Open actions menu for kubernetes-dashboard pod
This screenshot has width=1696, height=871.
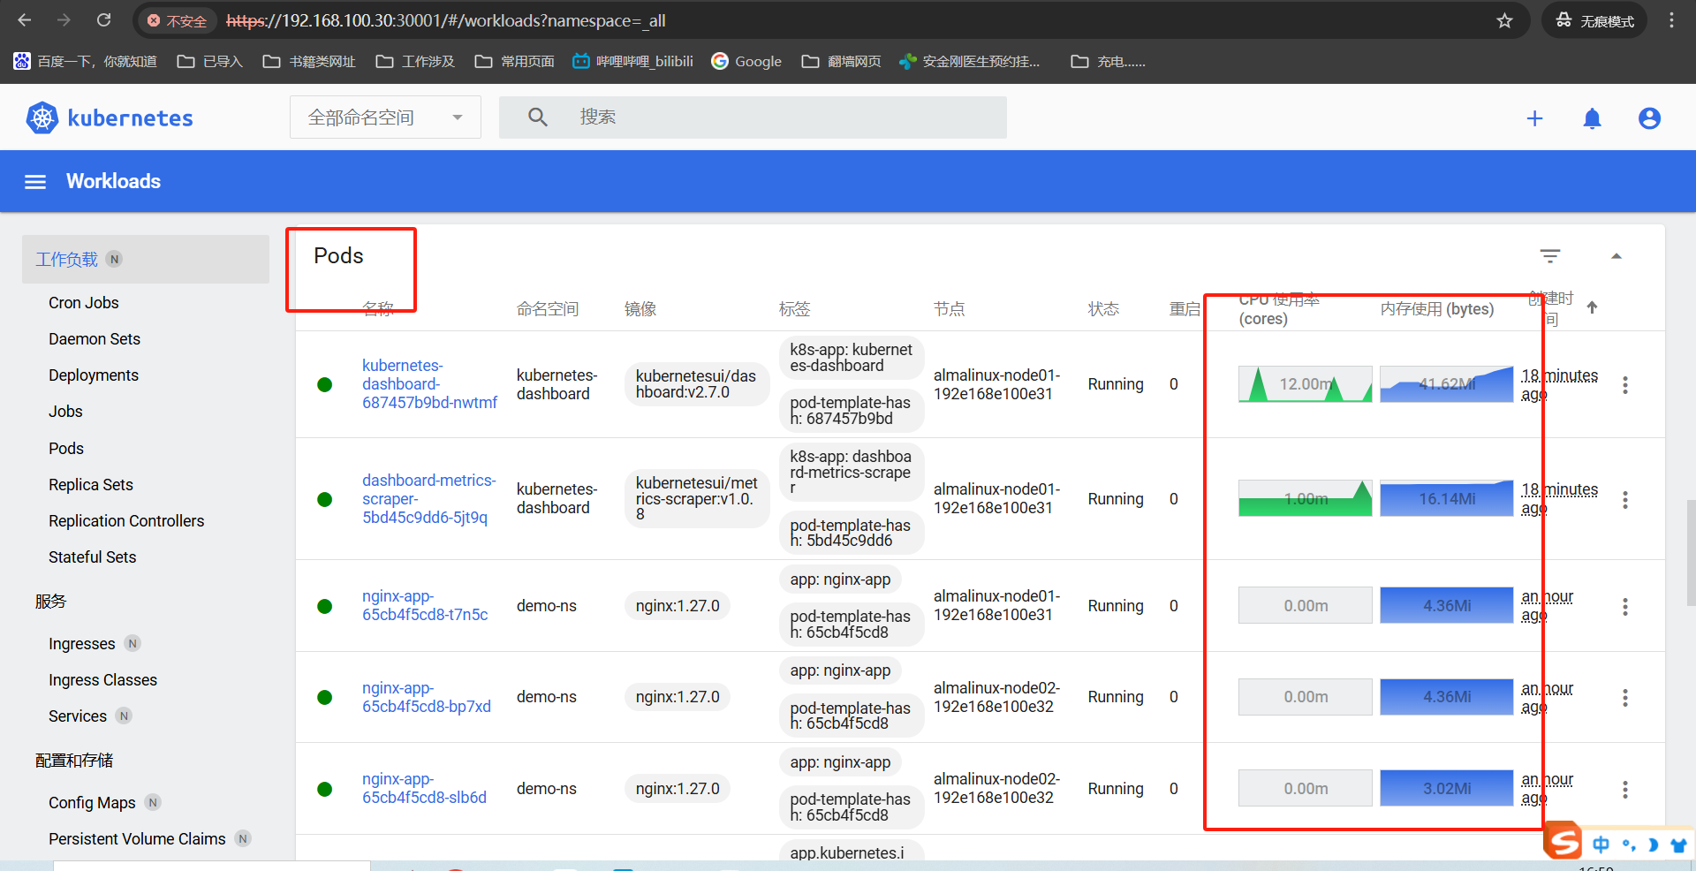pos(1625,385)
